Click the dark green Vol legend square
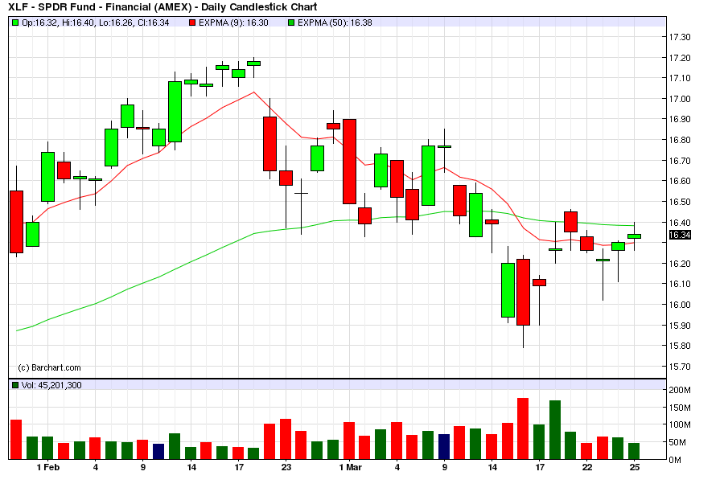Image resolution: width=724 pixels, height=492 pixels. (x=15, y=385)
